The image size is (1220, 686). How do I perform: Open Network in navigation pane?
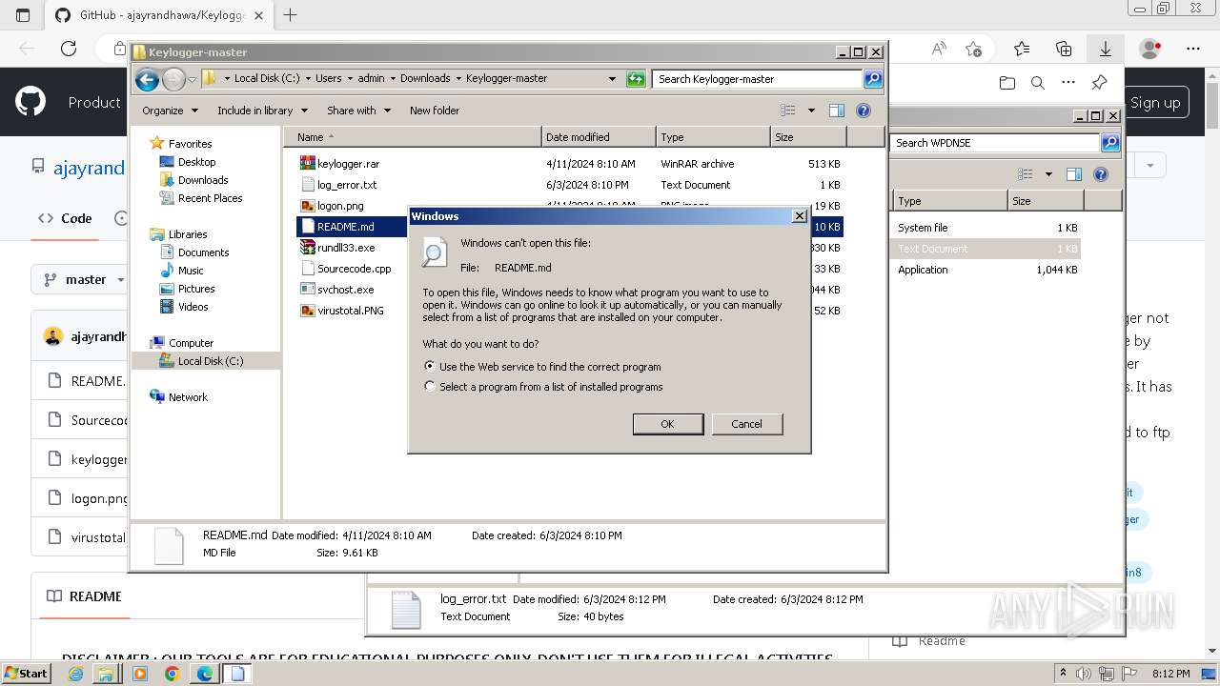(188, 397)
